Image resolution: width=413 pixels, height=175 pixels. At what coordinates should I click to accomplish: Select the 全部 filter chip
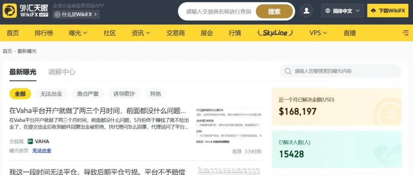tap(20, 94)
